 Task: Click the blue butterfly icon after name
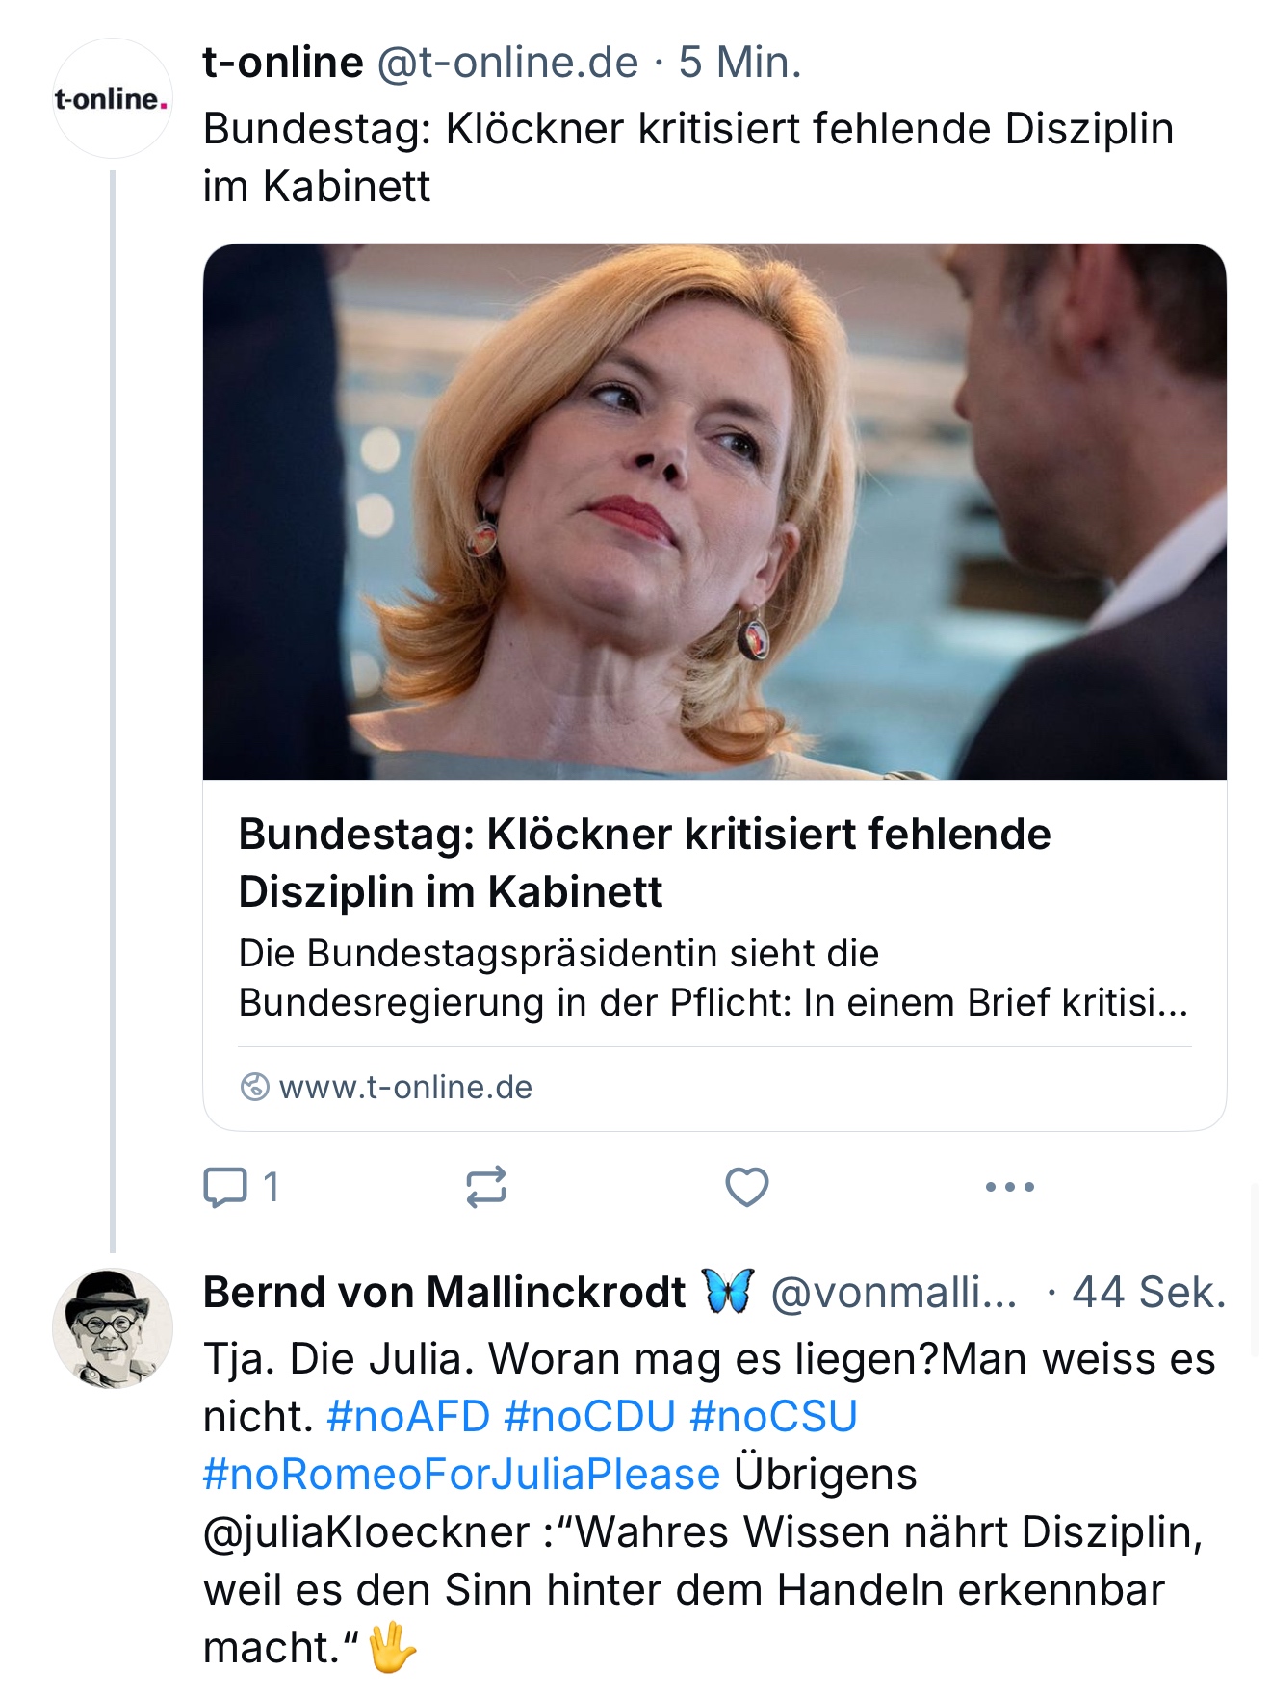tap(728, 1292)
